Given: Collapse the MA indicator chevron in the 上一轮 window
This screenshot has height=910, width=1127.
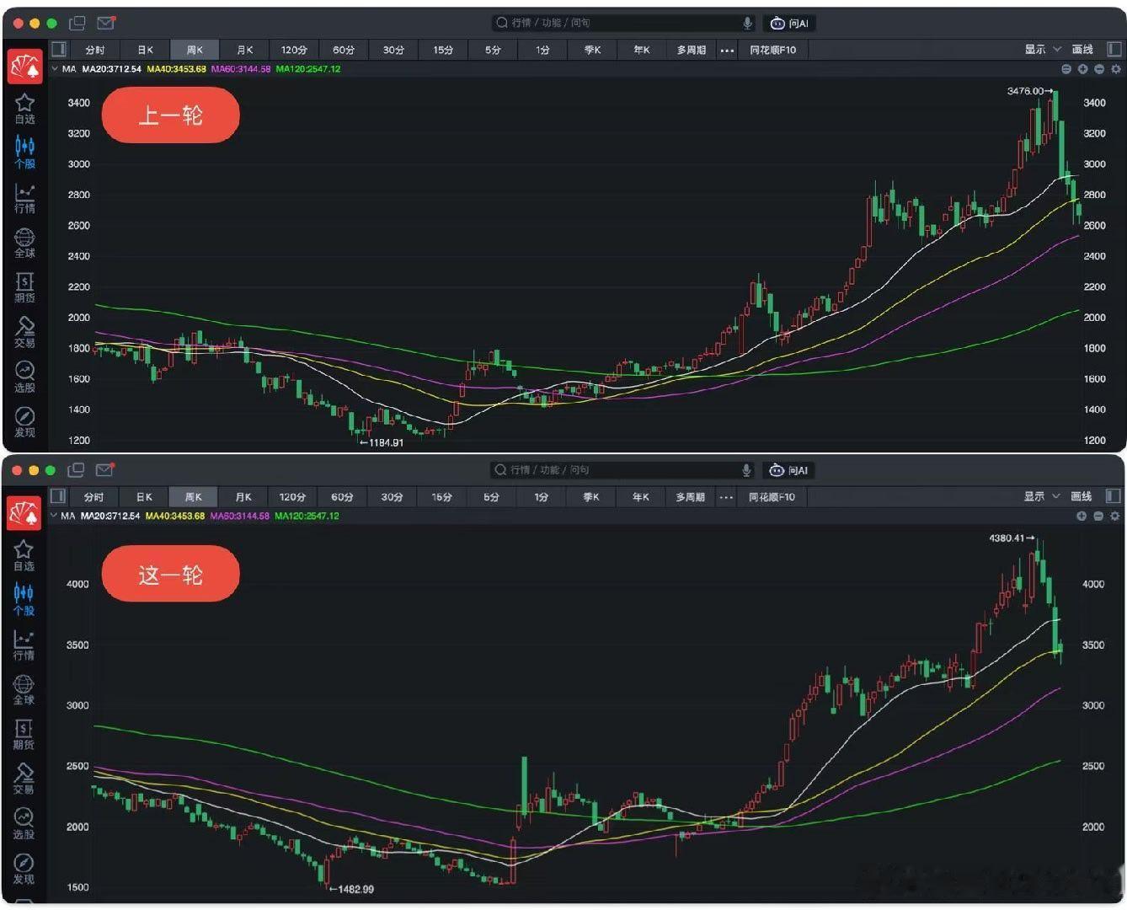Looking at the screenshot, I should pos(56,69).
